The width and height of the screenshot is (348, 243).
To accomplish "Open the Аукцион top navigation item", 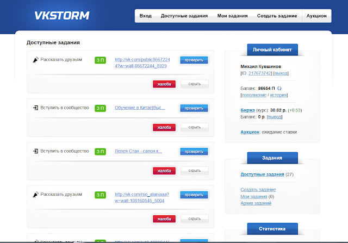I will click(x=316, y=16).
